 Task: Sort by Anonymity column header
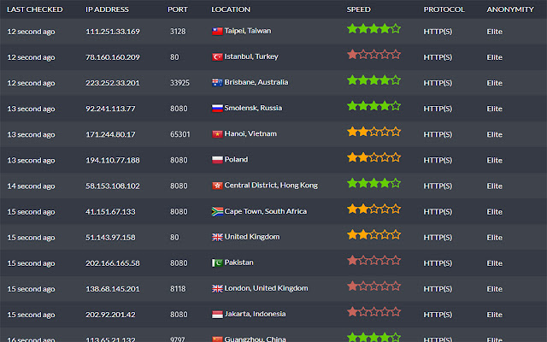pos(510,9)
